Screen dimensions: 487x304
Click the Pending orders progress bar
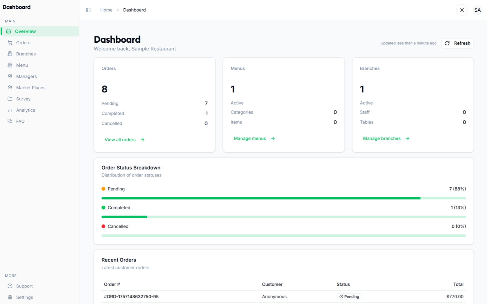tap(283, 198)
